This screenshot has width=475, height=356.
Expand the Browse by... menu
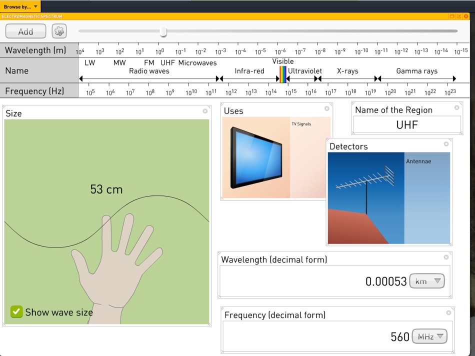click(x=20, y=6)
